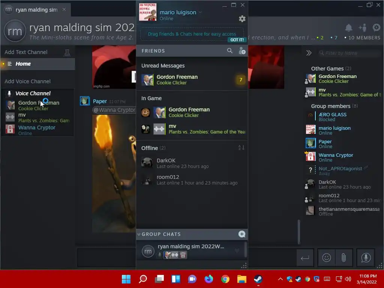
Task: Open room012 in offline friends list
Action: tap(192, 180)
